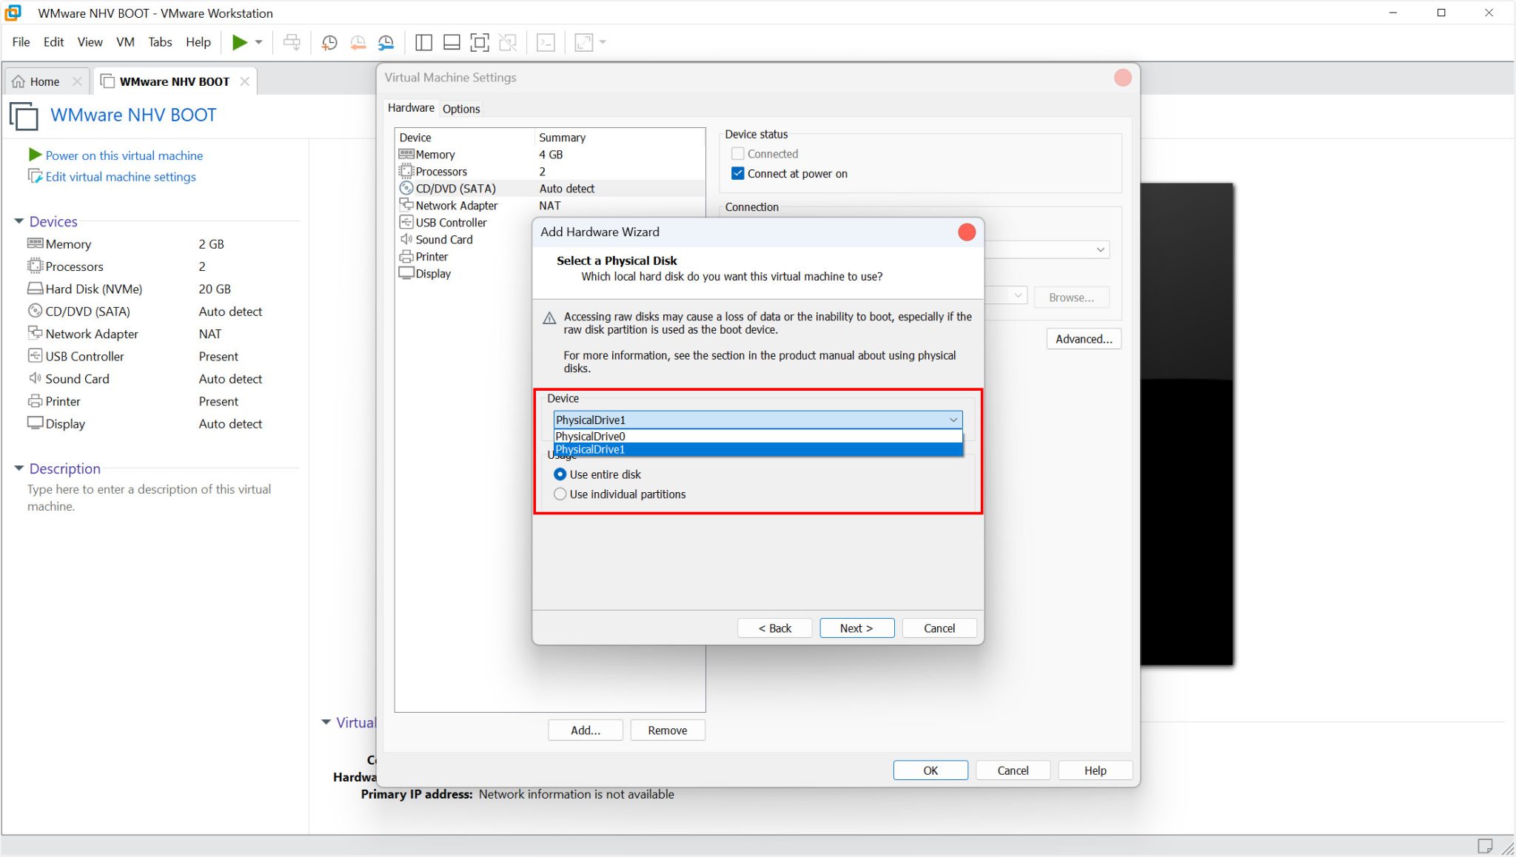Toggle the library sidebar panel

click(x=423, y=42)
